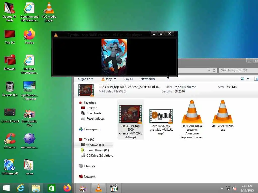Select the wpchange Shortcut desktop icon

click(29, 90)
